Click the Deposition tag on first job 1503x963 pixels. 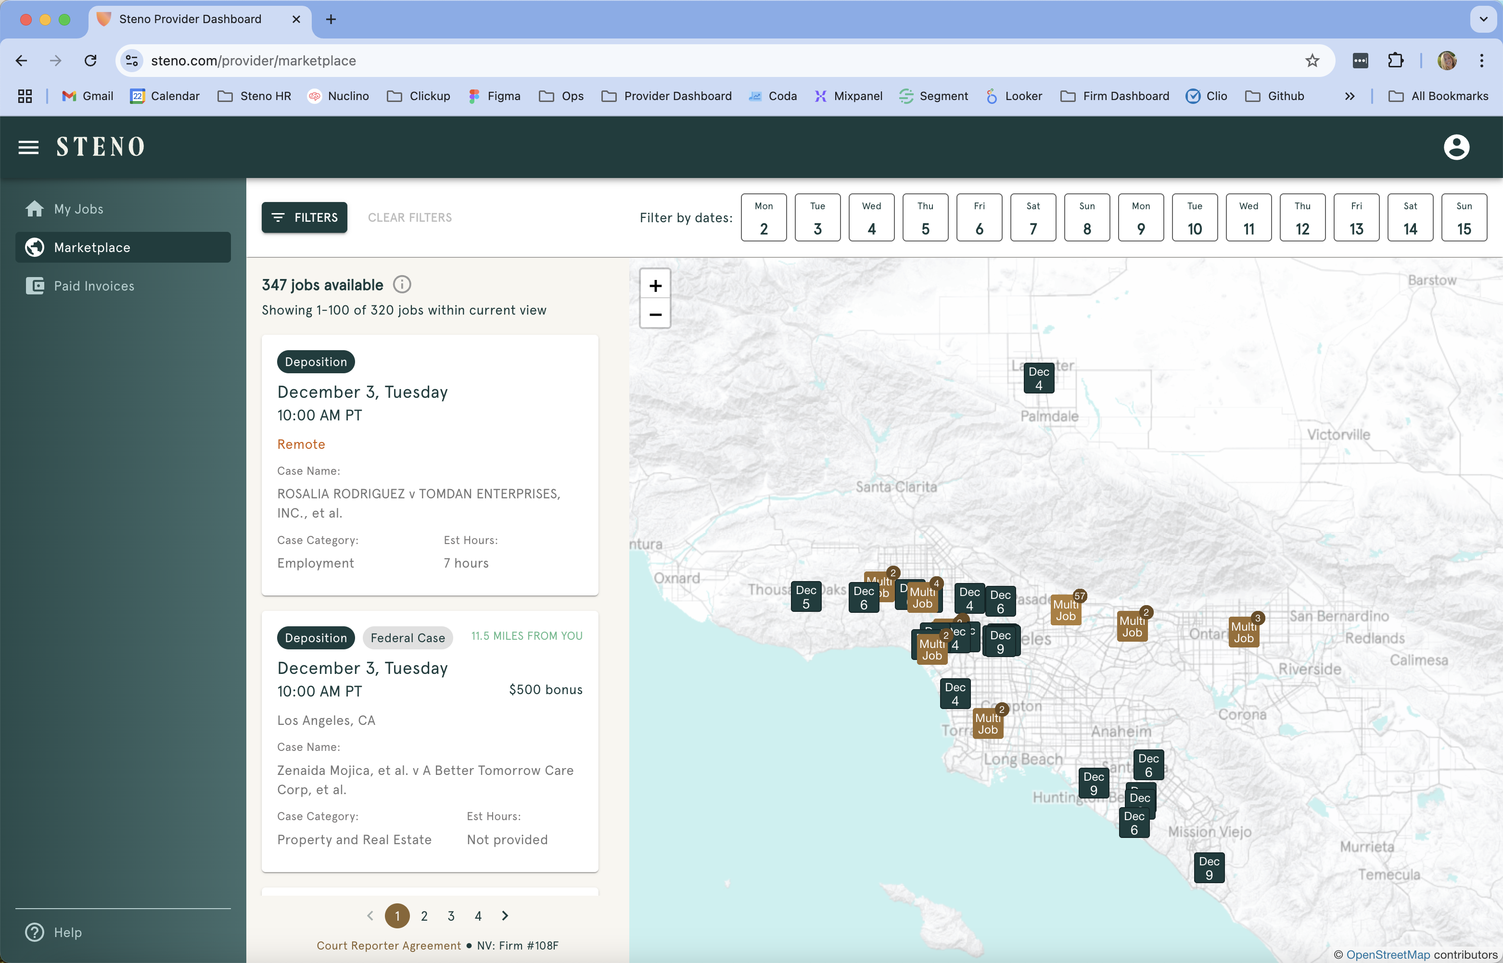(x=316, y=362)
